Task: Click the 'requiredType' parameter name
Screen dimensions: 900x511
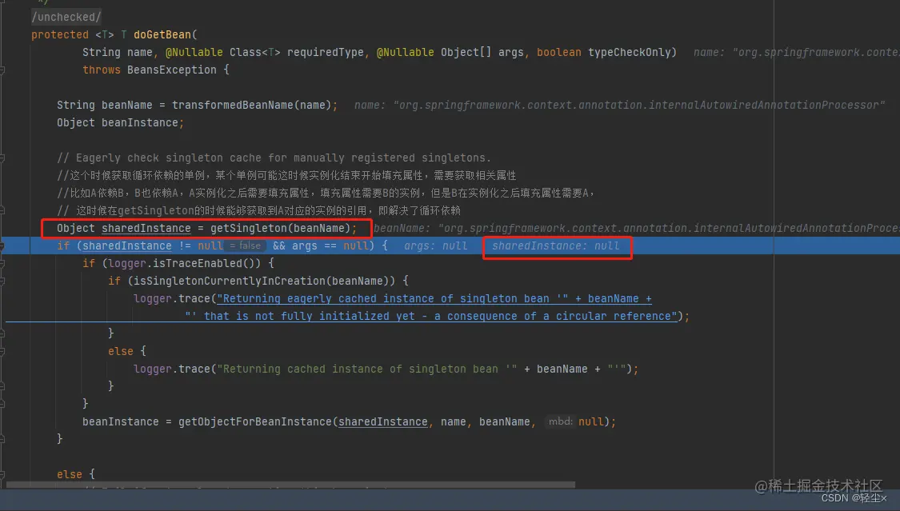Action: pyautogui.click(x=326, y=52)
